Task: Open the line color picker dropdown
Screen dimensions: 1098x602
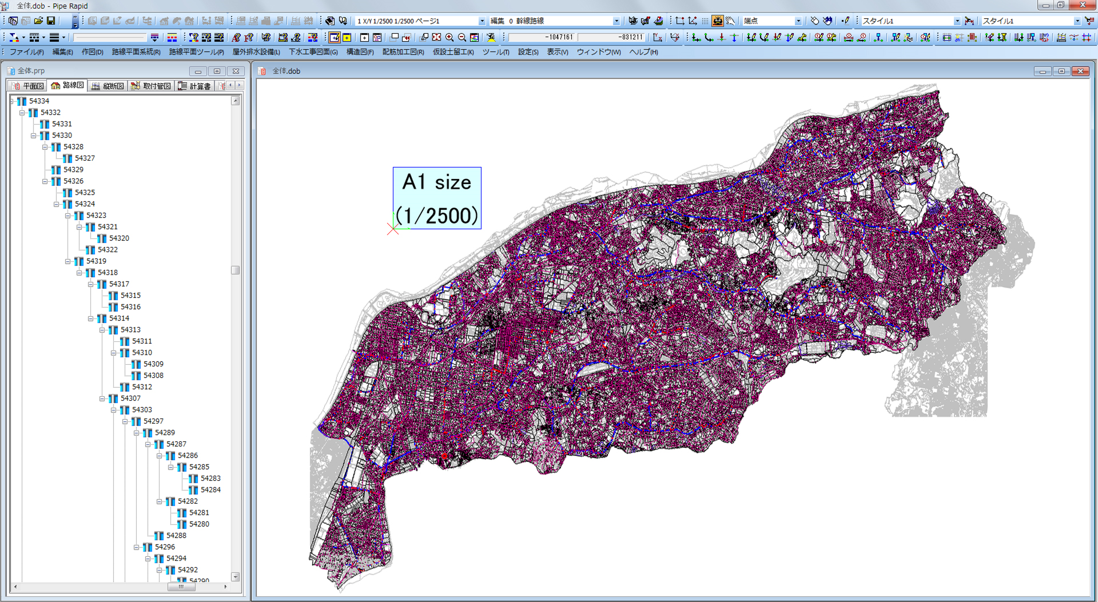Action: [x=23, y=37]
